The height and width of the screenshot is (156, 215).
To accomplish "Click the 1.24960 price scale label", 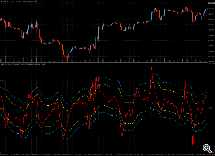I will 212,14.
